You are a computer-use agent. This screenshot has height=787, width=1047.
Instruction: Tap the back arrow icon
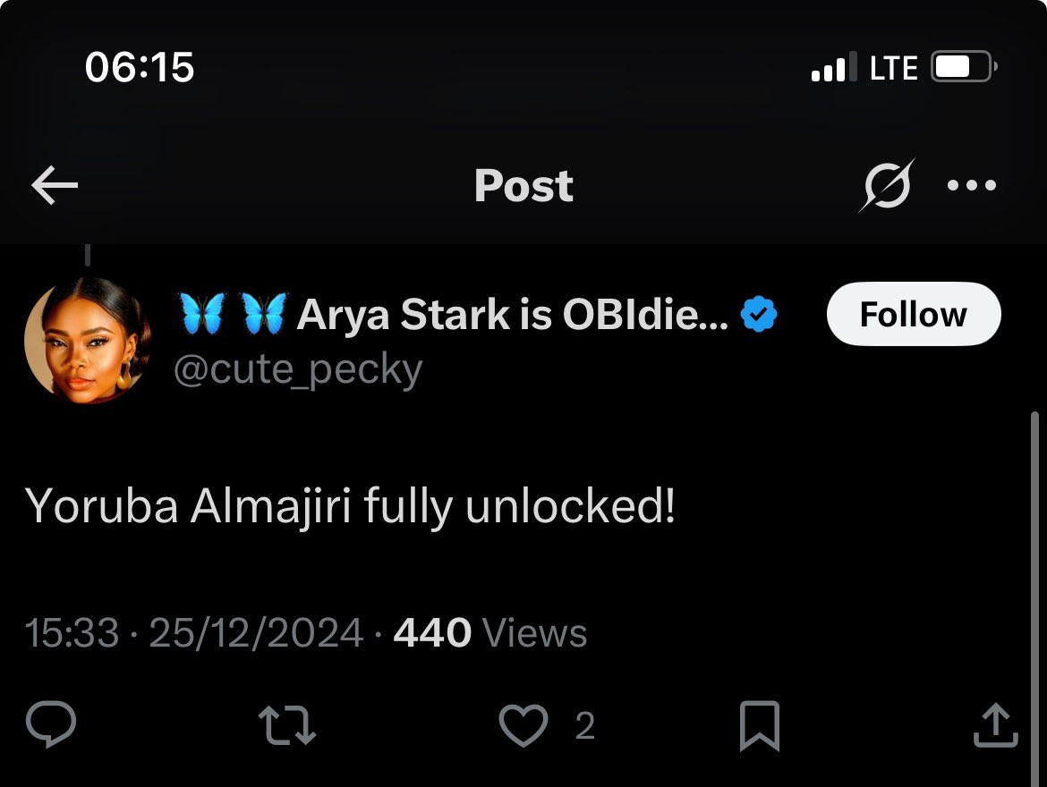(x=55, y=186)
